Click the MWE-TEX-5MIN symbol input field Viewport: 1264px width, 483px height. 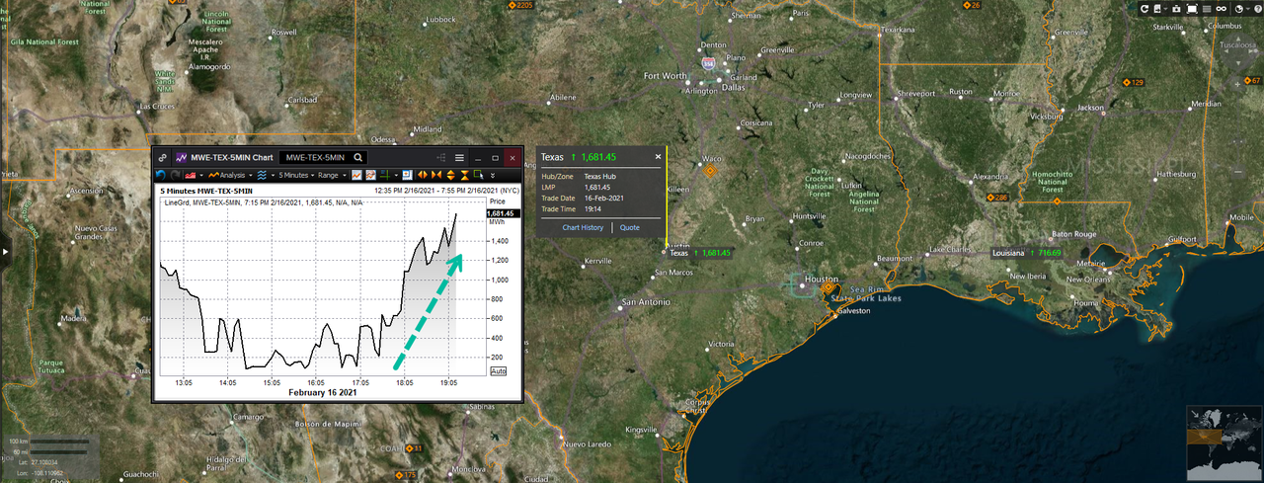coord(314,157)
